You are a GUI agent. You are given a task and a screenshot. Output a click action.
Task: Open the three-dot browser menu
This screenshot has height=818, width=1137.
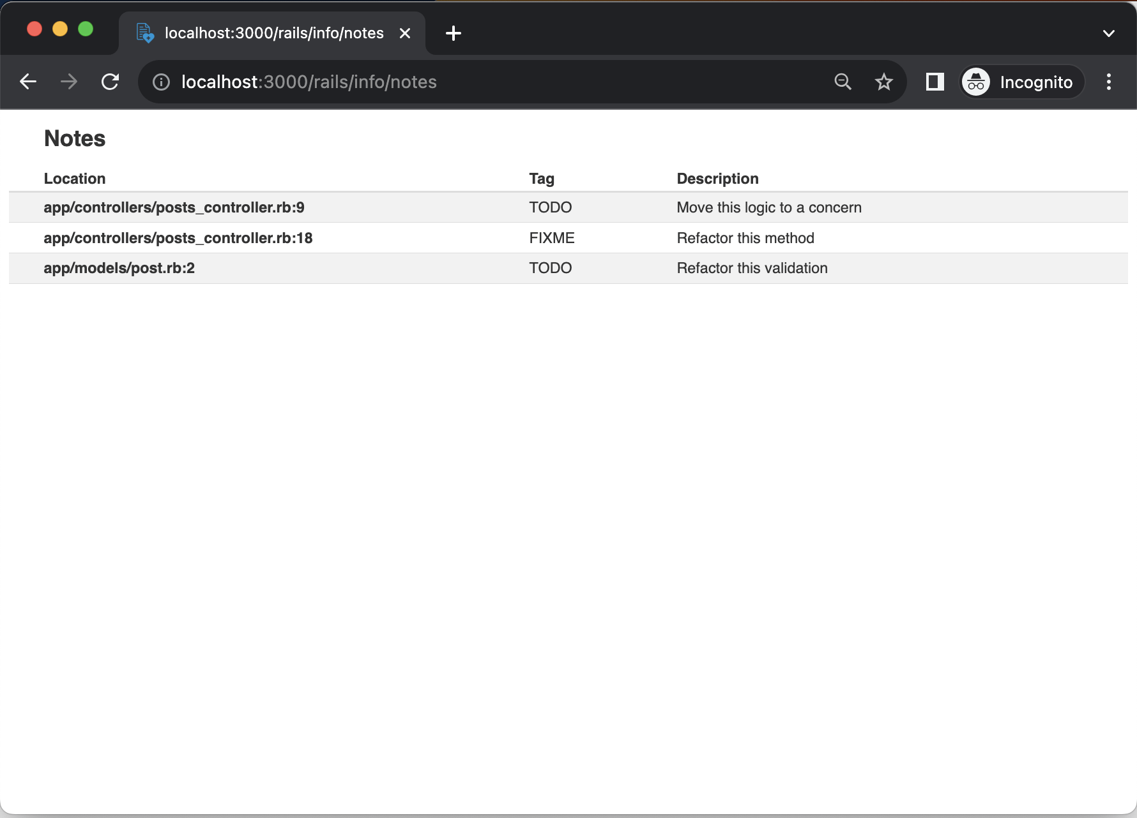click(x=1108, y=82)
